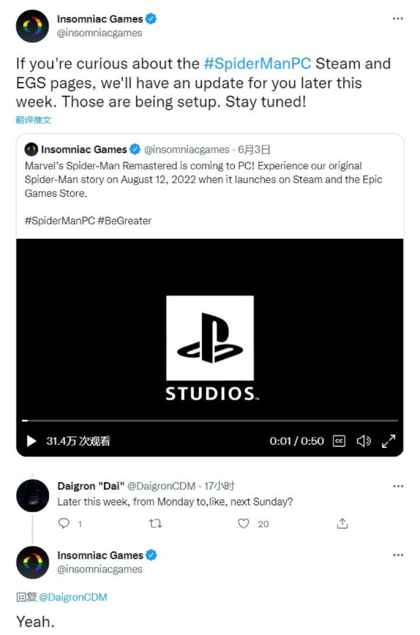The image size is (420, 635).
Task: Expand the video to fullscreen
Action: tap(388, 441)
